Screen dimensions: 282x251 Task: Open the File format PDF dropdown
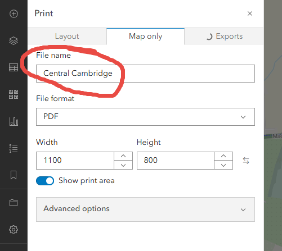pos(145,117)
